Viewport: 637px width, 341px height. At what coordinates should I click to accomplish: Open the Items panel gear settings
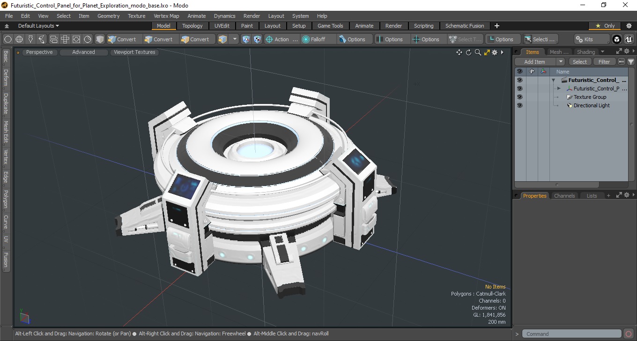[626, 52]
